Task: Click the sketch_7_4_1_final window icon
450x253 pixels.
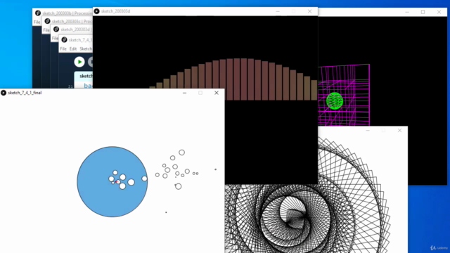Action: [4, 93]
